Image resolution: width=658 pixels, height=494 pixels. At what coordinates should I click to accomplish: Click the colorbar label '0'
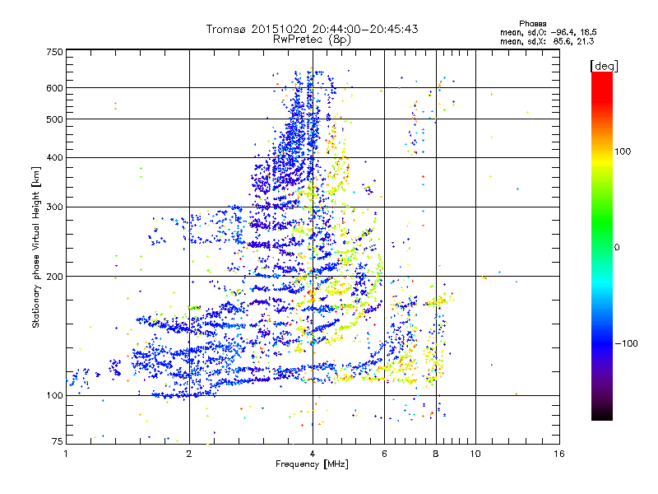point(616,247)
